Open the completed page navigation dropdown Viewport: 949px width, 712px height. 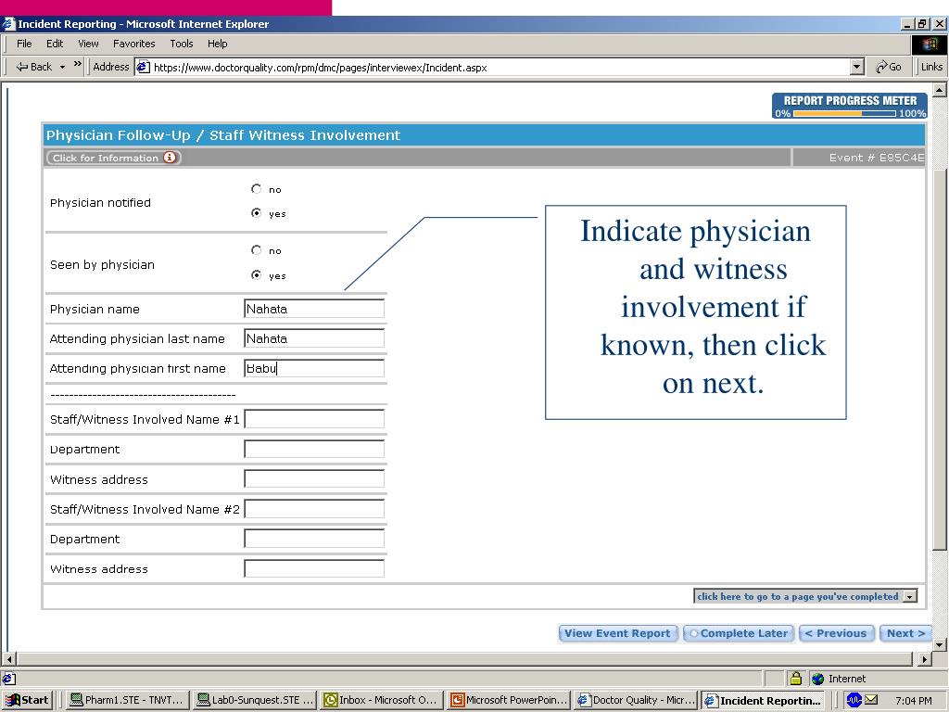coord(910,597)
